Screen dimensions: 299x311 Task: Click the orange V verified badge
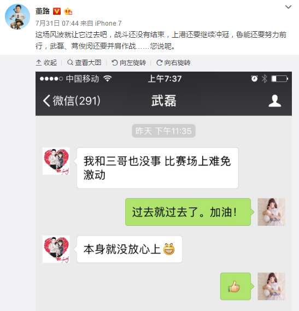coord(57,11)
